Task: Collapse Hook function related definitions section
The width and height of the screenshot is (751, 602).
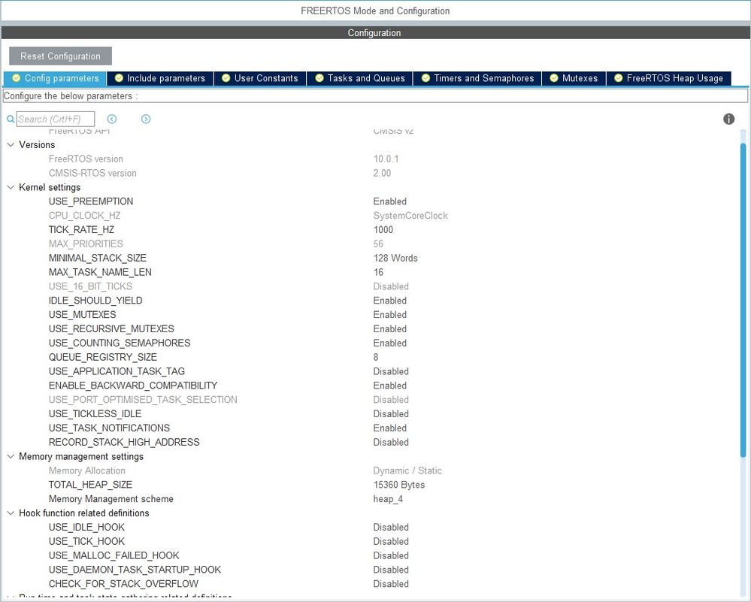Action: pos(11,513)
